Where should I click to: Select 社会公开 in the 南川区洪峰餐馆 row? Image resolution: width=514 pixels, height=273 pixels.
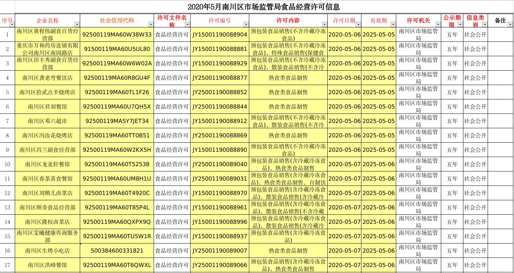click(475, 265)
